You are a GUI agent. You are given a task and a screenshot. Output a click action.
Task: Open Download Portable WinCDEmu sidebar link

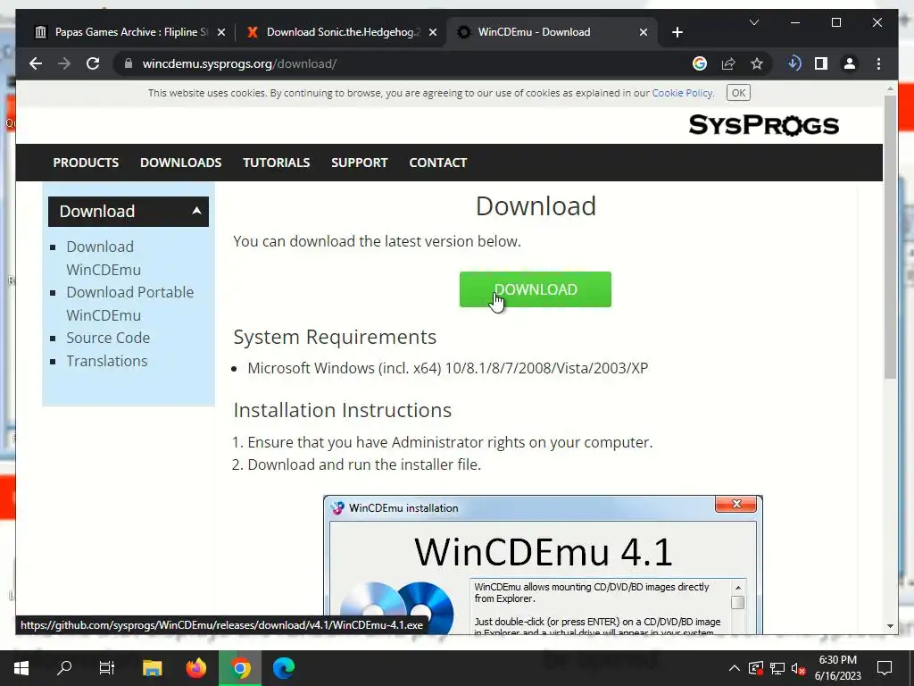coord(129,304)
